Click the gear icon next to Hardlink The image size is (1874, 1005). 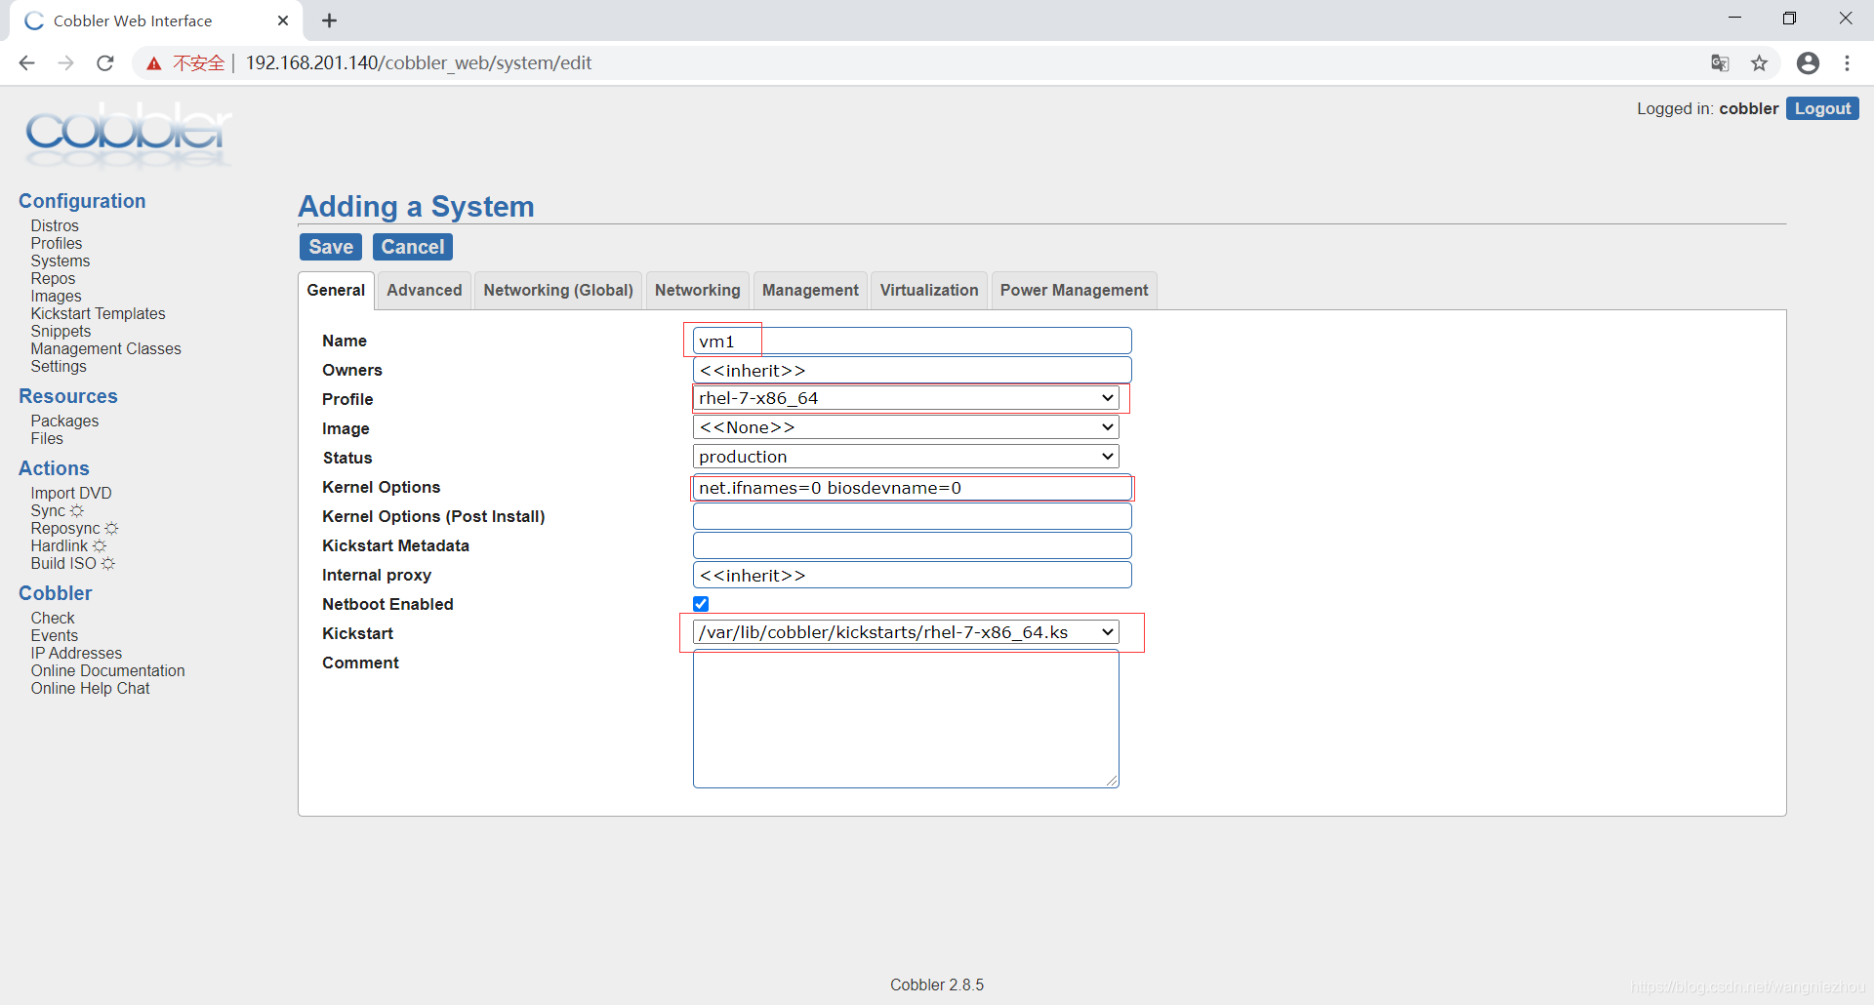coord(99,546)
